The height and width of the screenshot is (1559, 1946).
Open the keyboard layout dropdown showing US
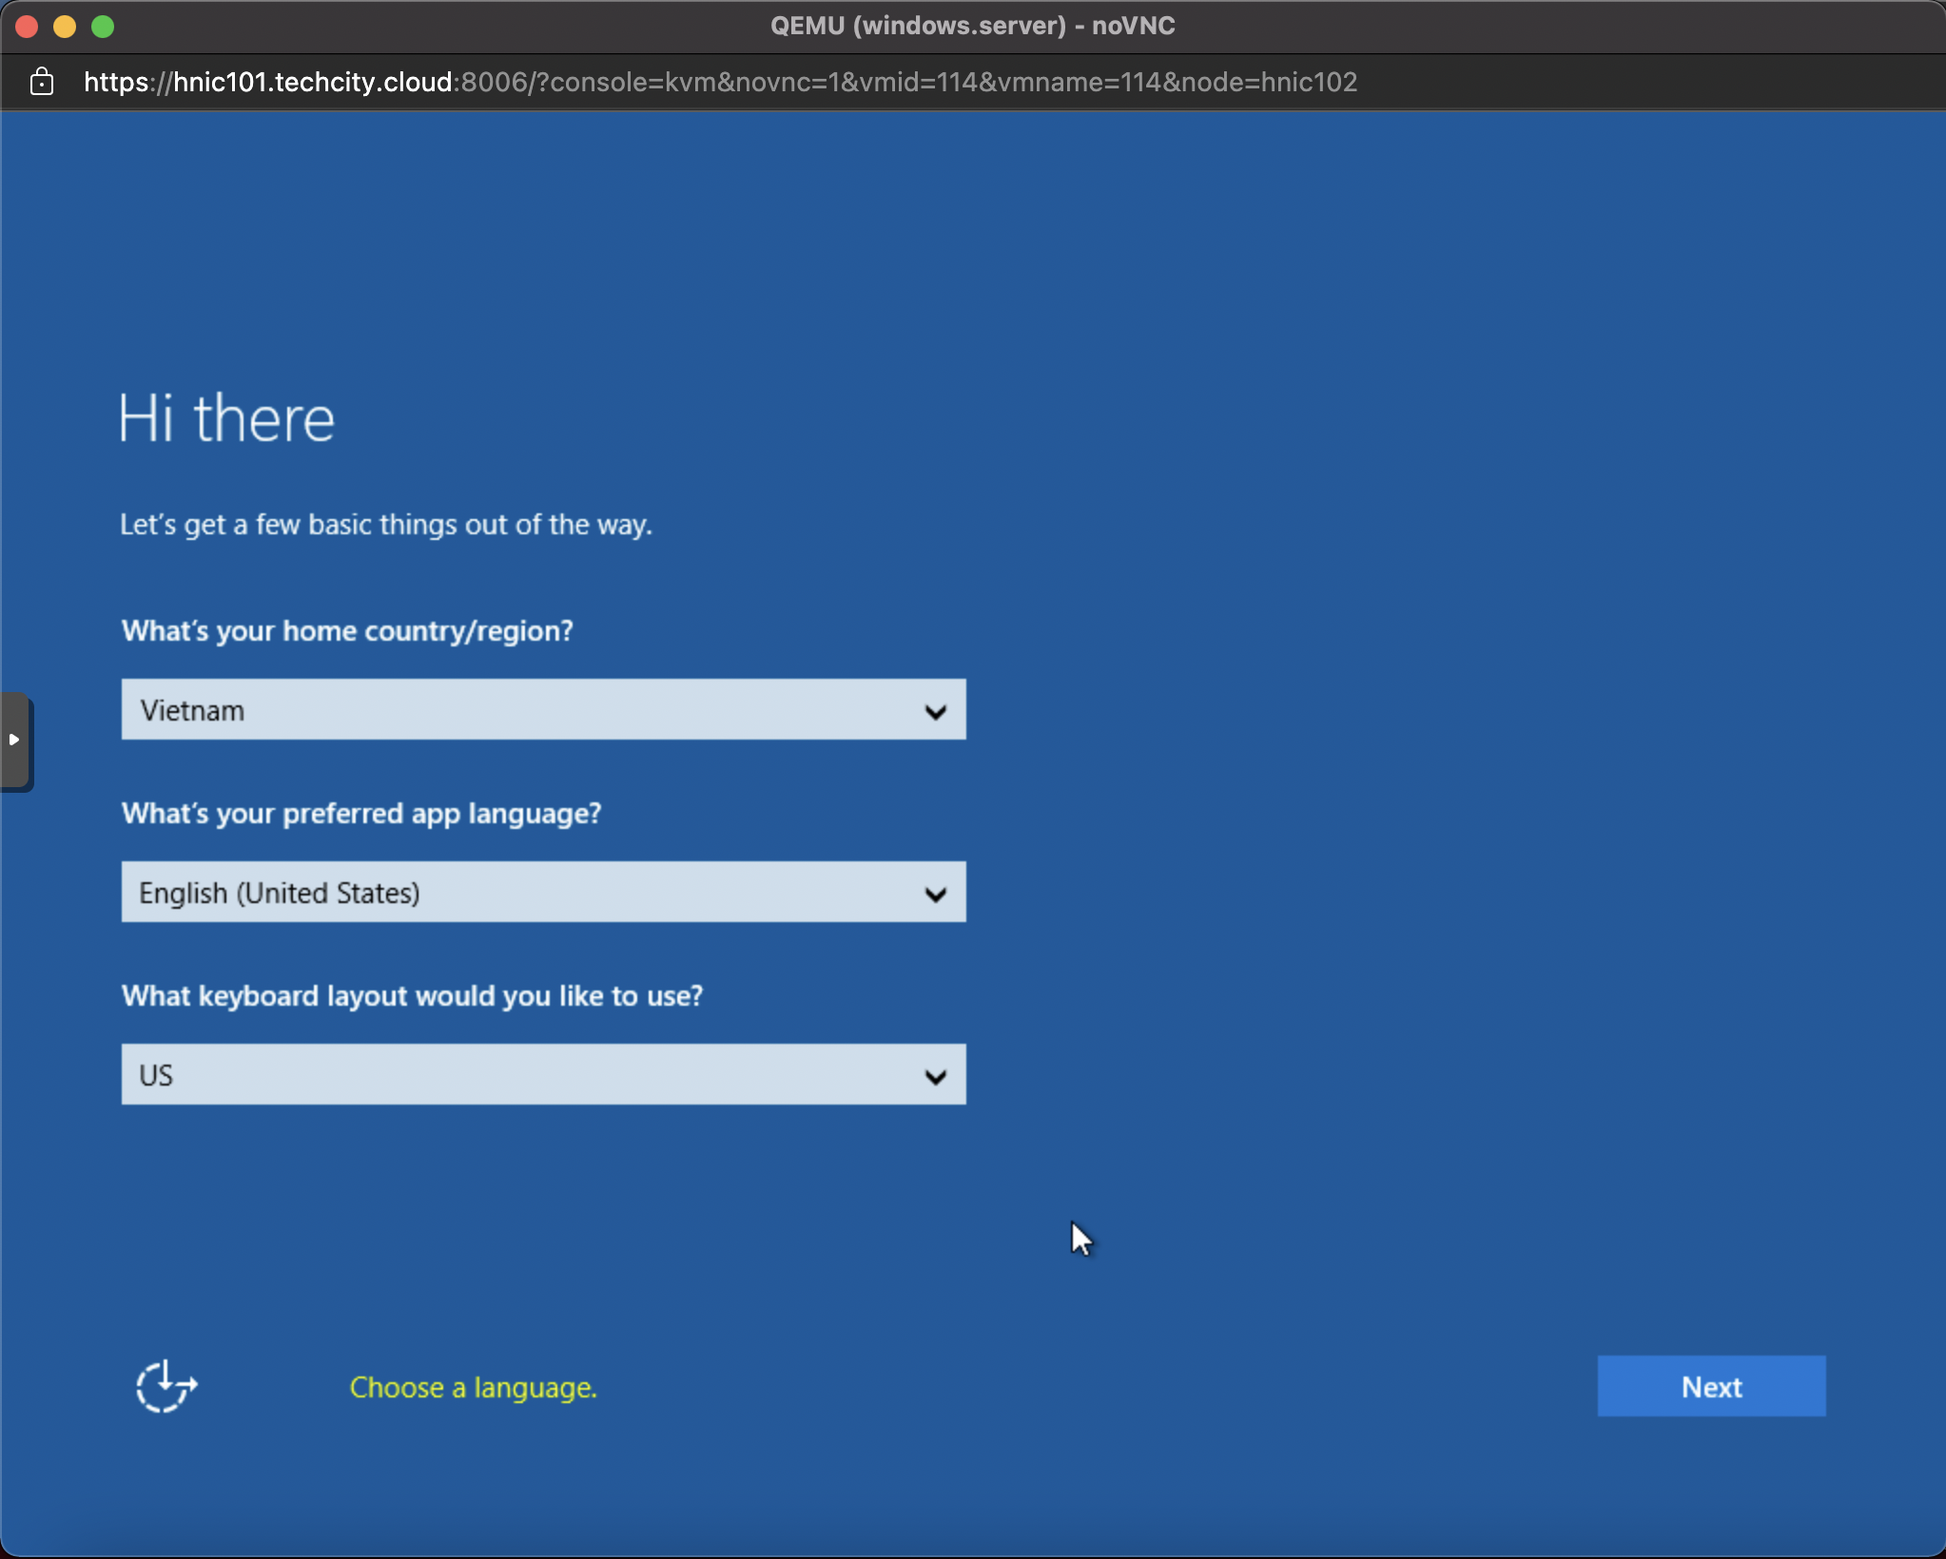(x=543, y=1074)
